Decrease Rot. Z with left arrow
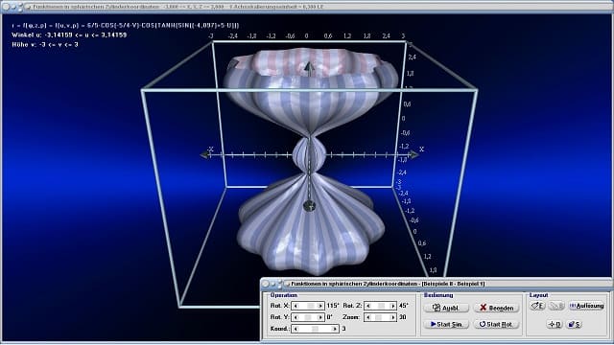 tap(368, 306)
